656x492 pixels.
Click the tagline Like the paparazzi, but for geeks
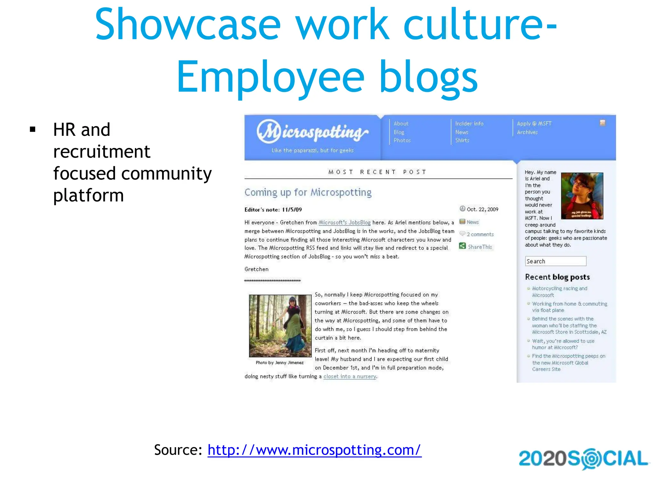[313, 151]
